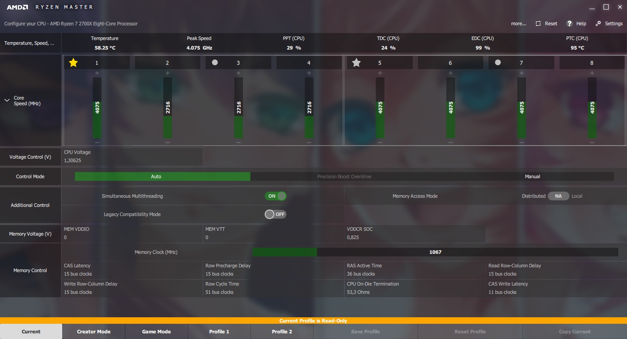Switch to the Game Mode tab

(156, 332)
